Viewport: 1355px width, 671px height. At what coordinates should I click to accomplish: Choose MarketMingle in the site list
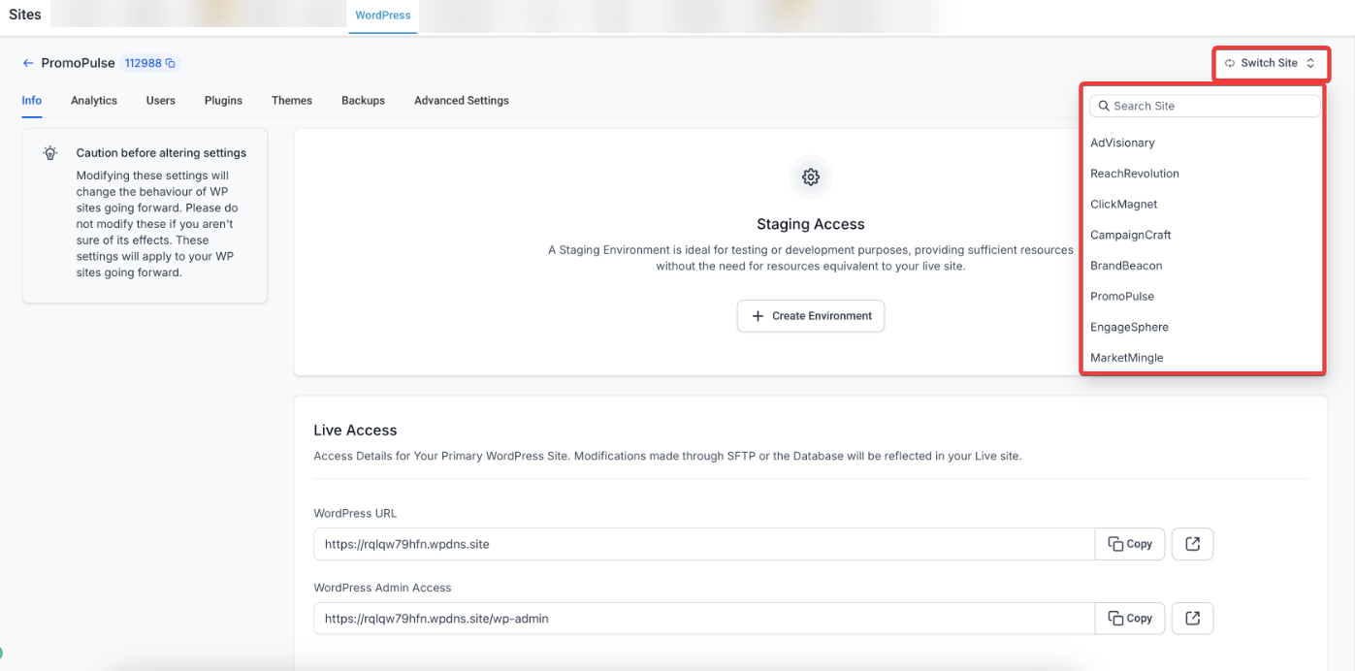(x=1126, y=358)
